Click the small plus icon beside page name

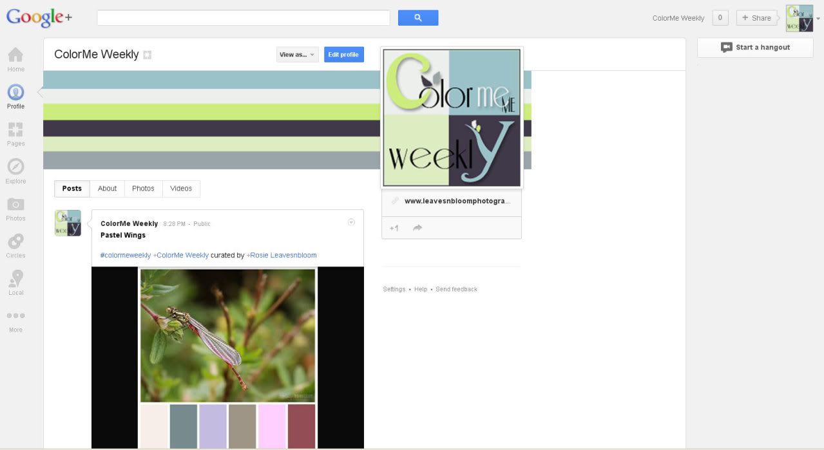(x=147, y=55)
